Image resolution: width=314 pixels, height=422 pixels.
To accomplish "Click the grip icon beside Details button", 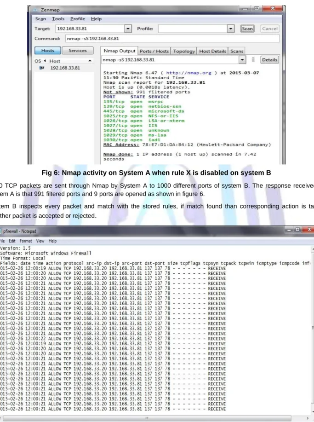I will coord(253,60).
